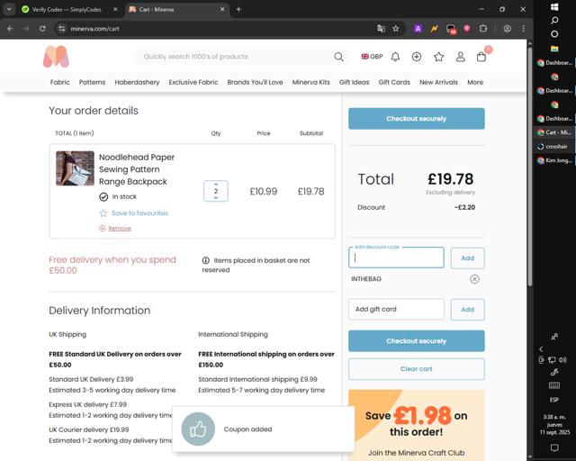Click the translate page icon
This screenshot has height=461, width=576.
tap(381, 29)
